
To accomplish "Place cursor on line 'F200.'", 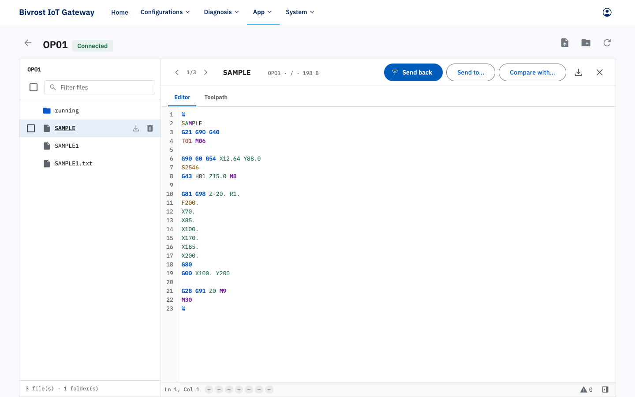I will [x=190, y=203].
